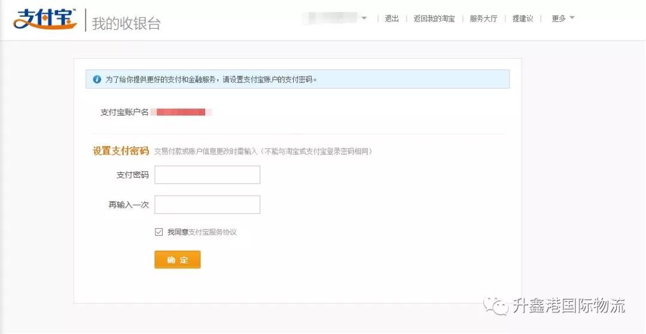The height and width of the screenshot is (334, 646).
Task: Open the 服务大厅 service hall link
Action: [x=483, y=19]
